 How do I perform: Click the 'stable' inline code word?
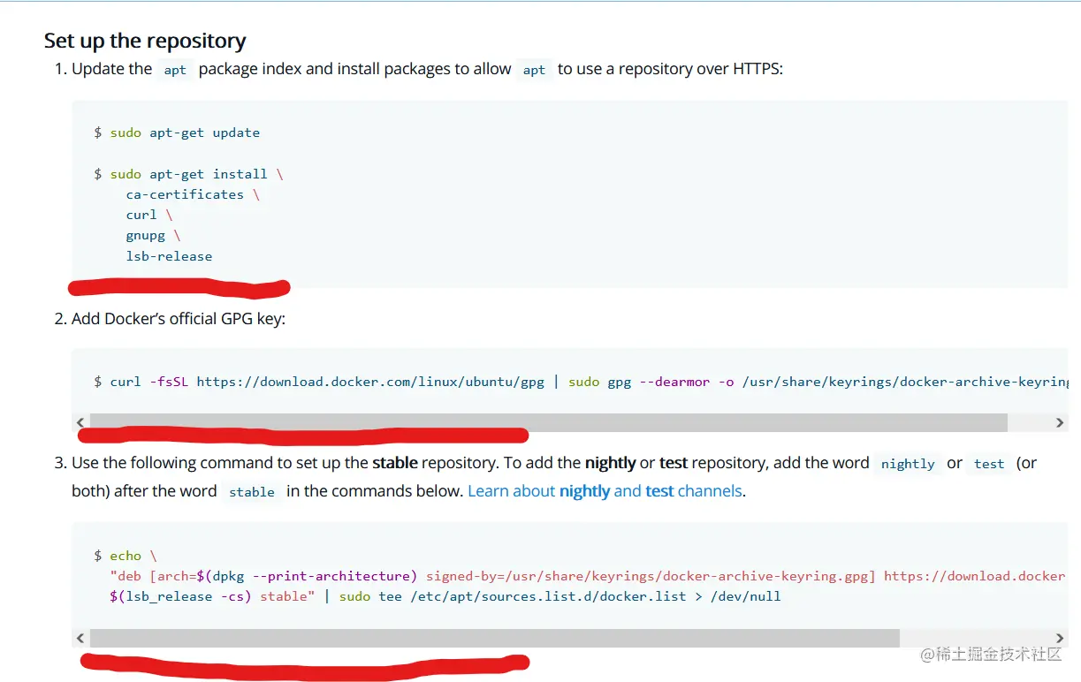(252, 492)
